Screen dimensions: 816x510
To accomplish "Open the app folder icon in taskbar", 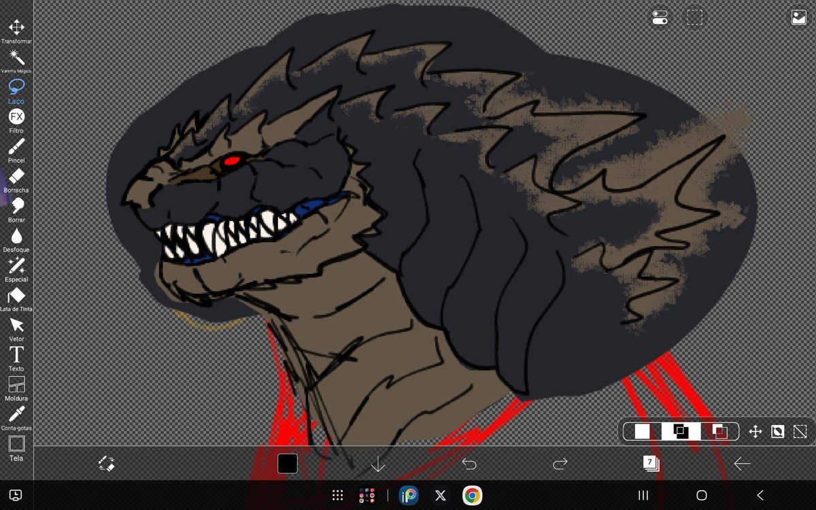I will pos(367,496).
